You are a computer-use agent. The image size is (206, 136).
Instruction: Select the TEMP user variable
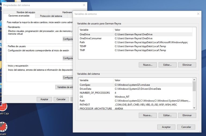coord(83,46)
